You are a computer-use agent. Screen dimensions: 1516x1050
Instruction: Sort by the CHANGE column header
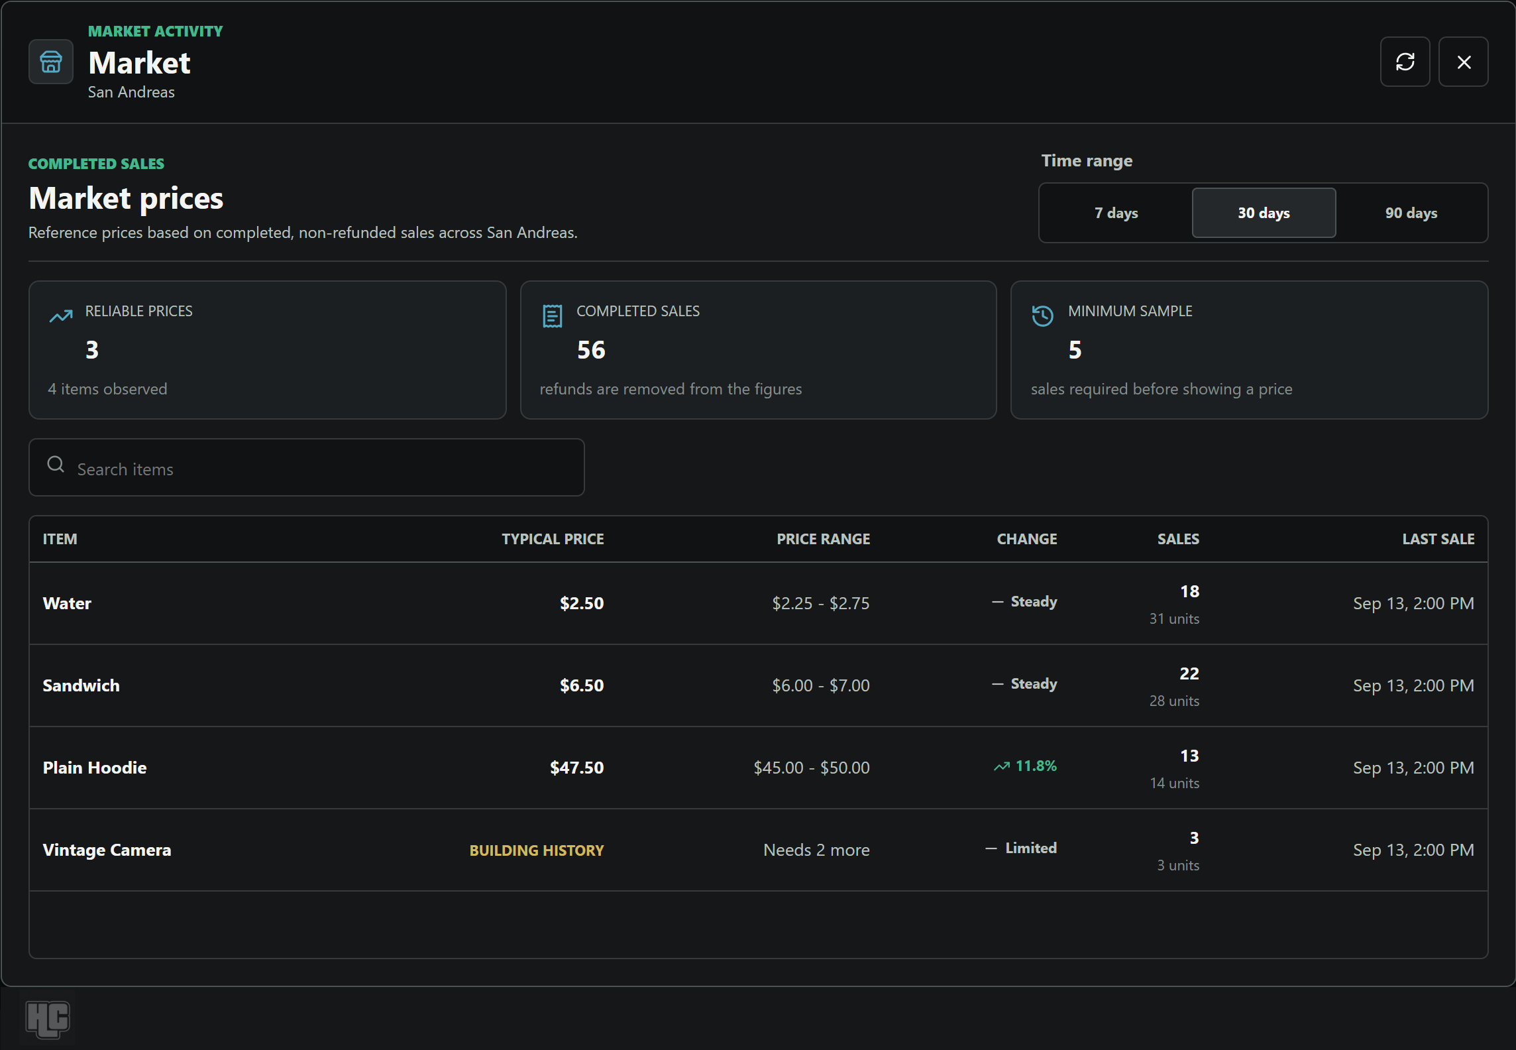pos(1027,539)
